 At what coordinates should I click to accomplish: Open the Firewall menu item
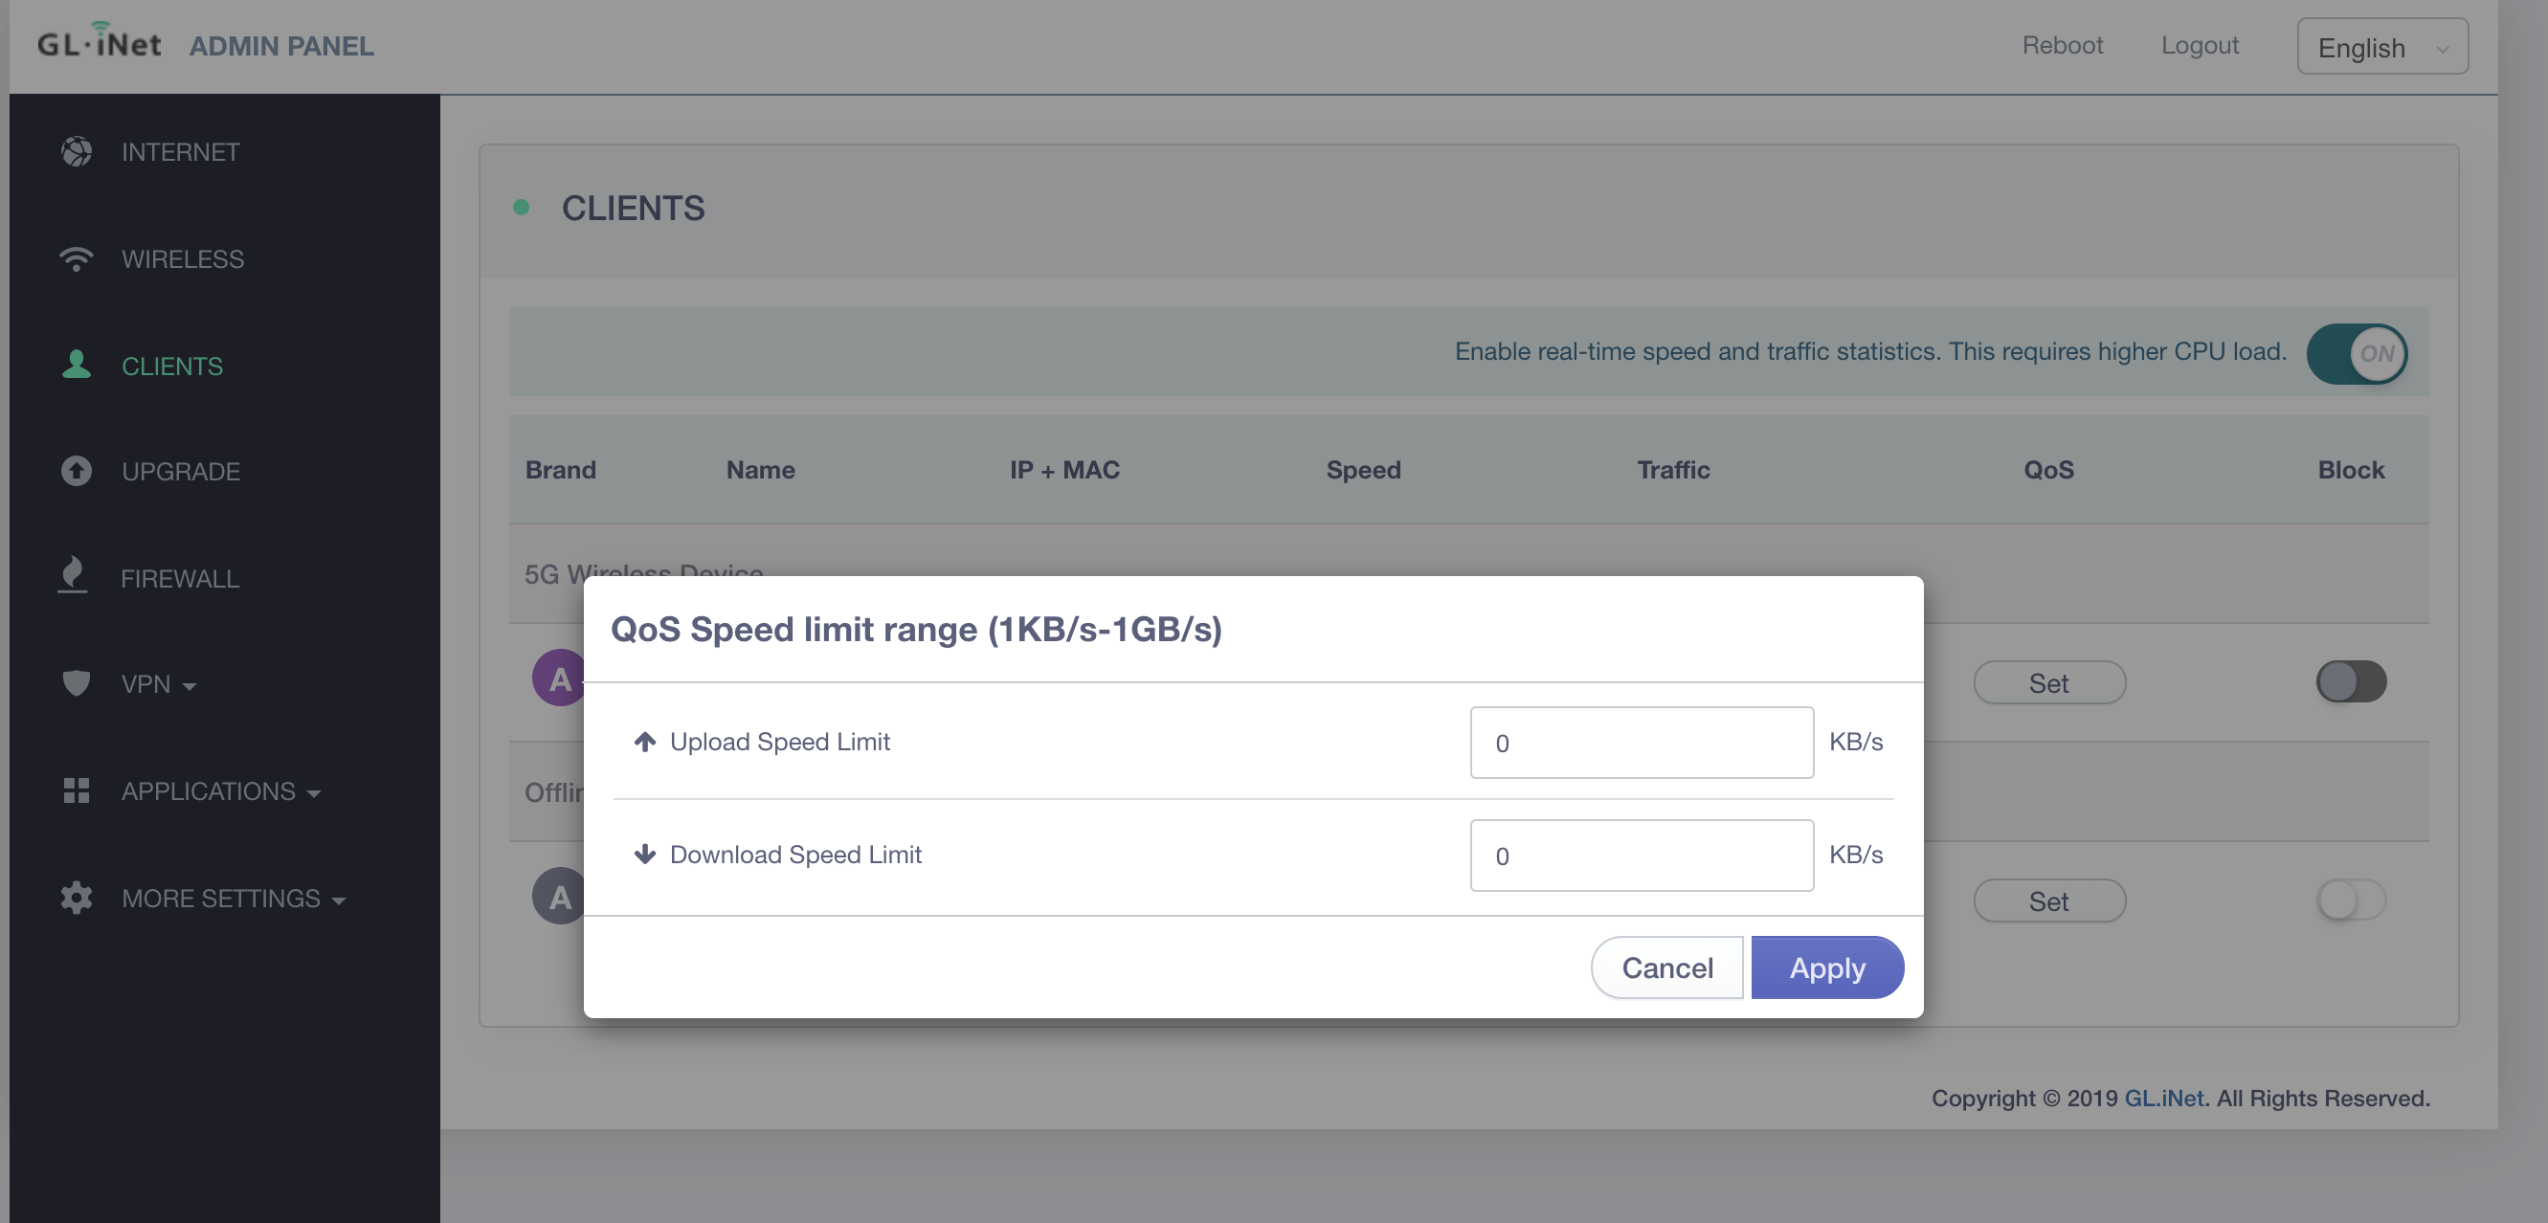[x=180, y=578]
